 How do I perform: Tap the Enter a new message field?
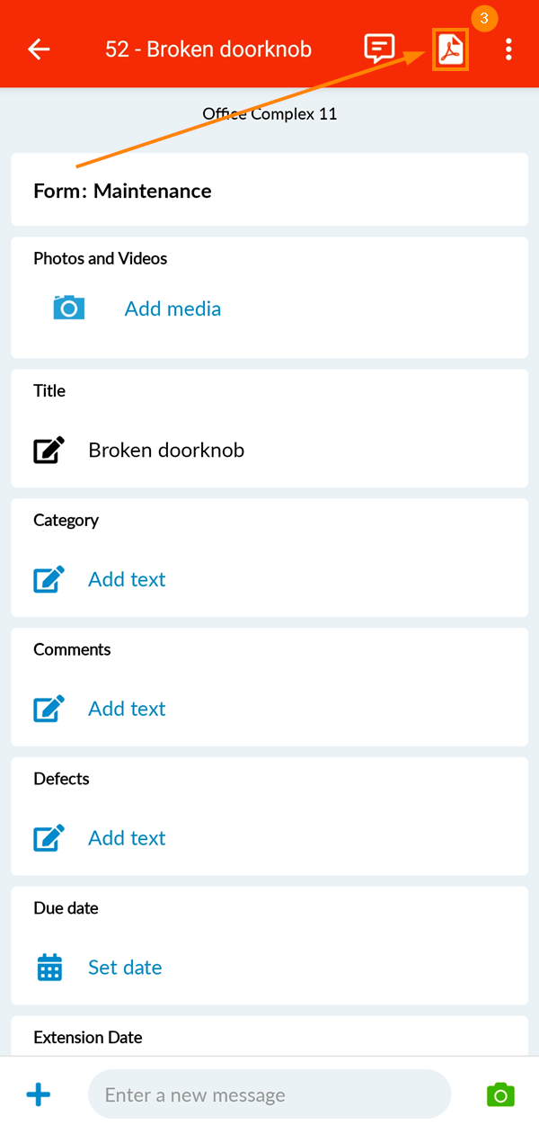coord(269,1094)
